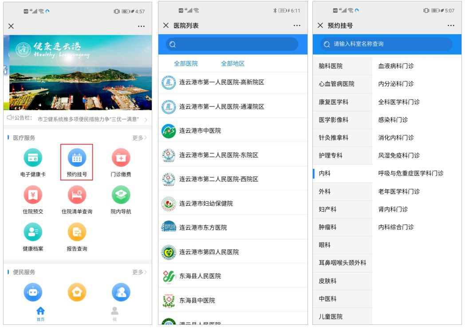The height and width of the screenshot is (328, 465).
Task: Click the 请输入科室名称查询 search field
Action: tap(386, 44)
